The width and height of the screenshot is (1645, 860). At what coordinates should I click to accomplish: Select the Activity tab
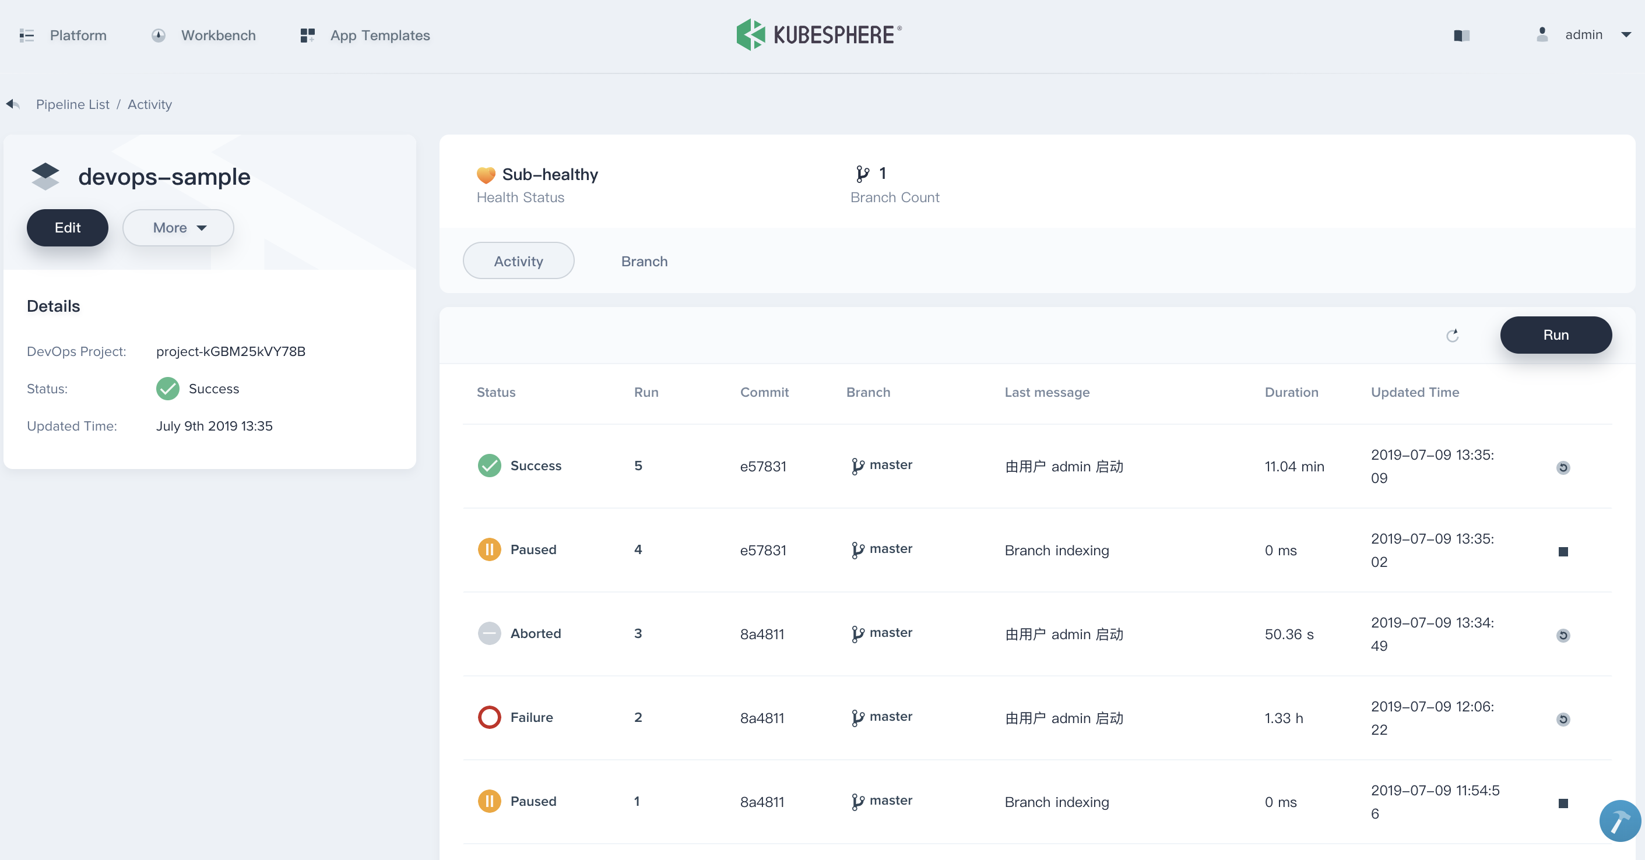pos(518,261)
